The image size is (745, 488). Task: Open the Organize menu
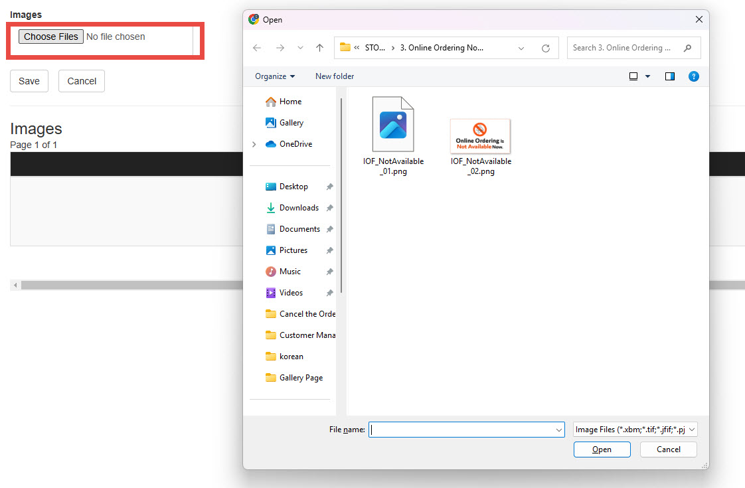(x=275, y=76)
